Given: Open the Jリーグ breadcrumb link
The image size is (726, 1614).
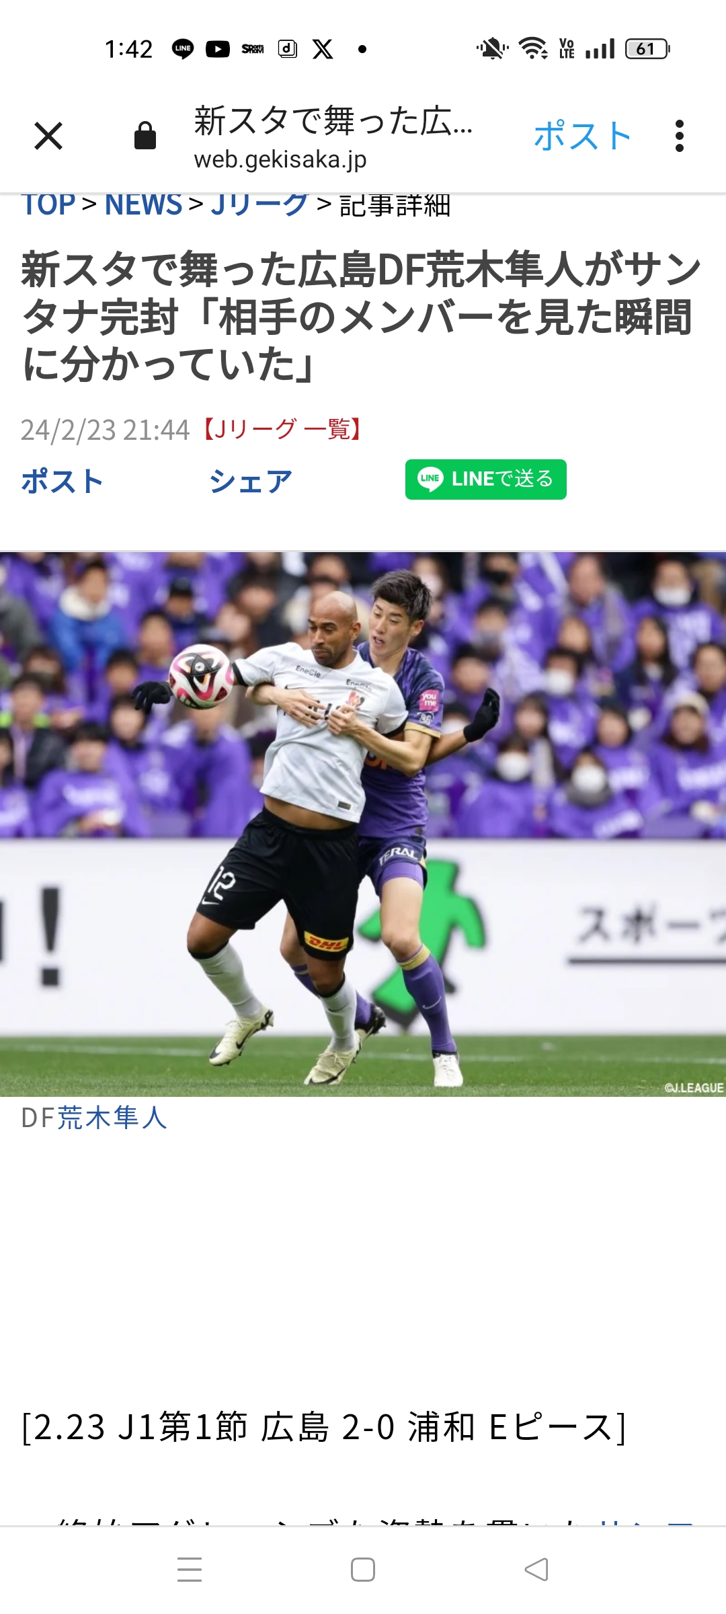Looking at the screenshot, I should (x=259, y=205).
